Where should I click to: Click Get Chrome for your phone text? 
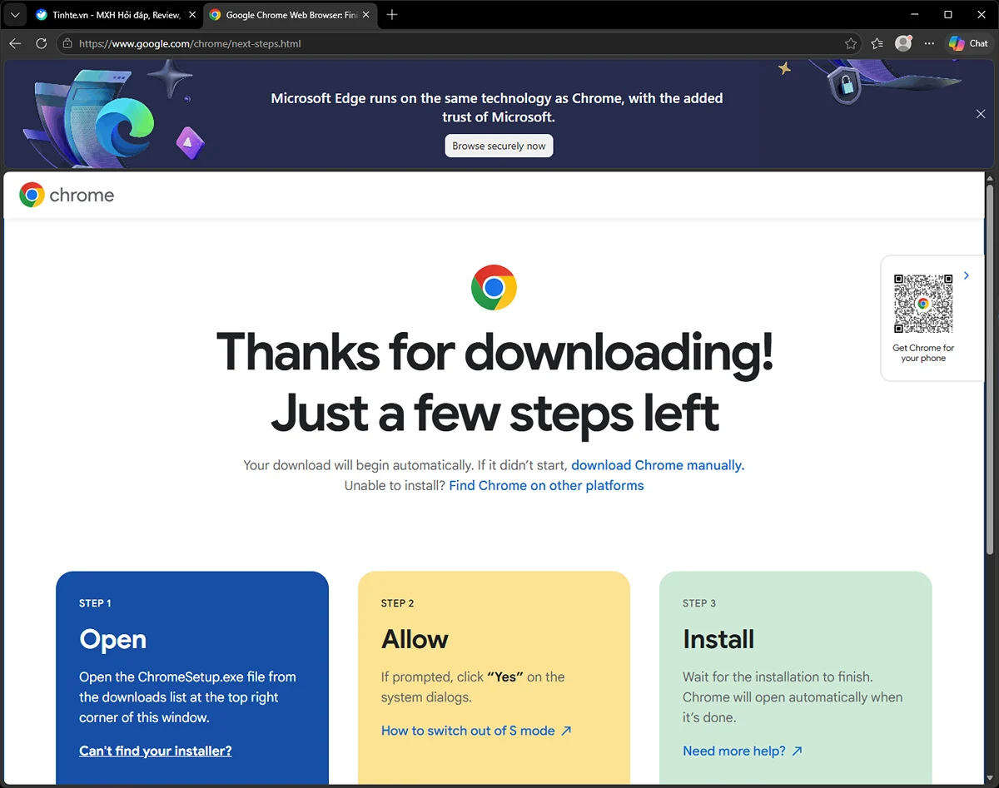pyautogui.click(x=923, y=353)
